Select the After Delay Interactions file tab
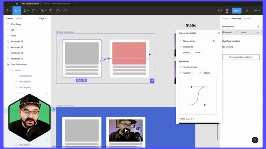 click(30, 4)
